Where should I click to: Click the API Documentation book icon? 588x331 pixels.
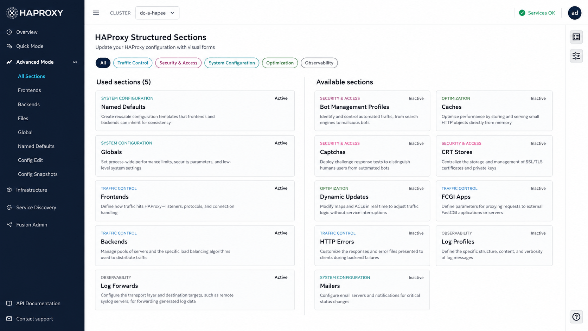point(9,303)
